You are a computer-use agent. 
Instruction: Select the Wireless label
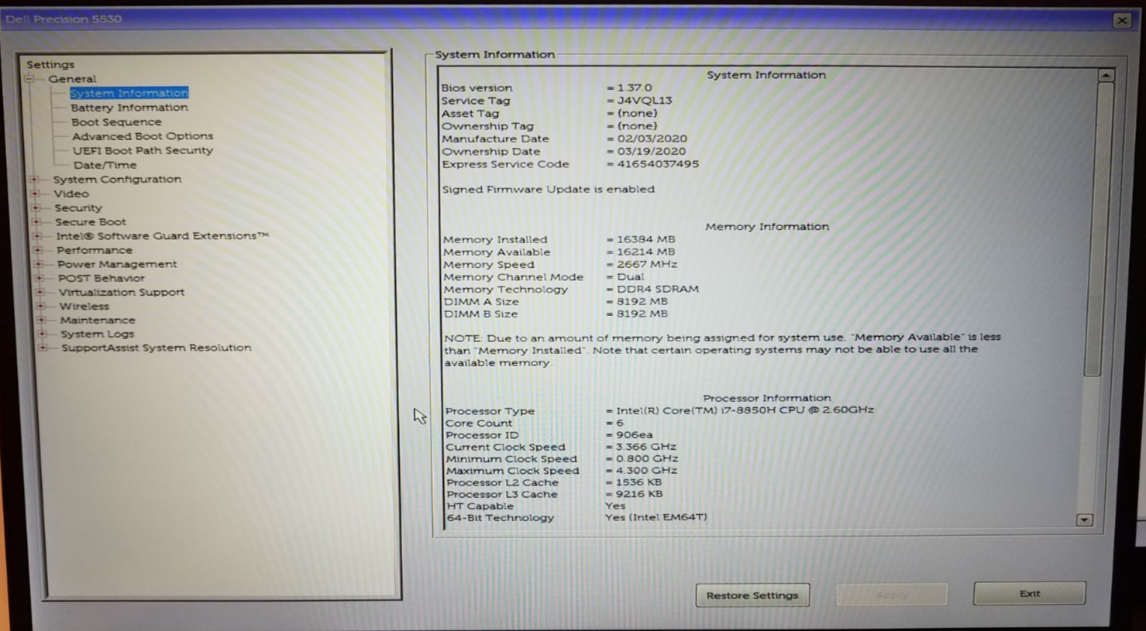84,306
